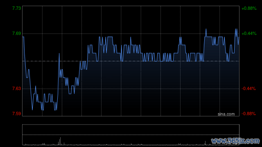Screen dimensions: 262x147
Task: Click the +0.44% percentage label
Action: (x=249, y=33)
